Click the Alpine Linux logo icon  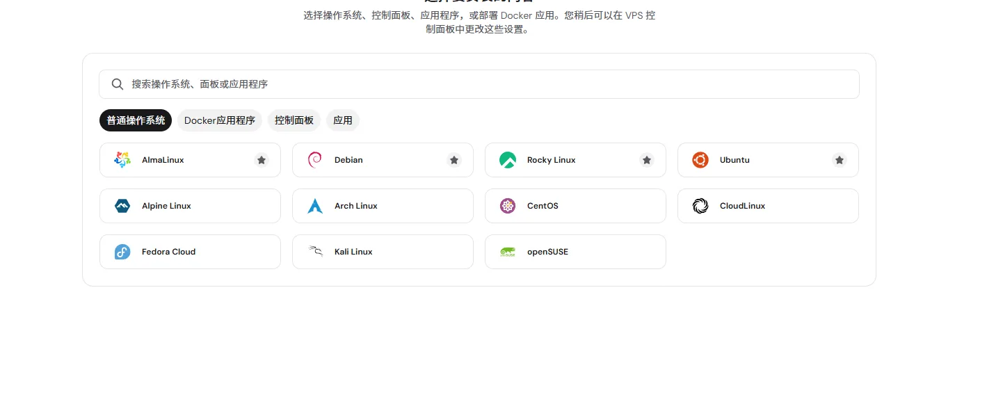point(122,206)
